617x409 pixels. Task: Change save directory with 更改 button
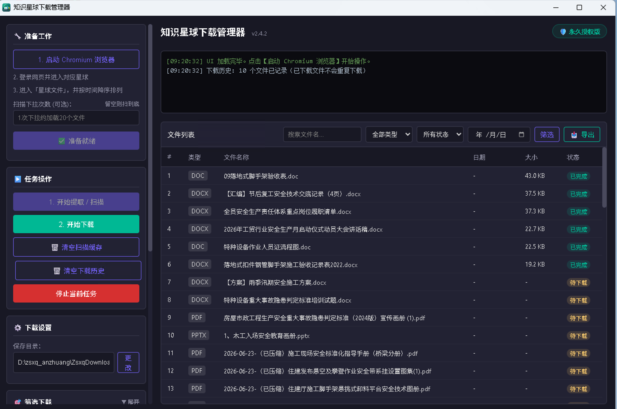pyautogui.click(x=128, y=363)
